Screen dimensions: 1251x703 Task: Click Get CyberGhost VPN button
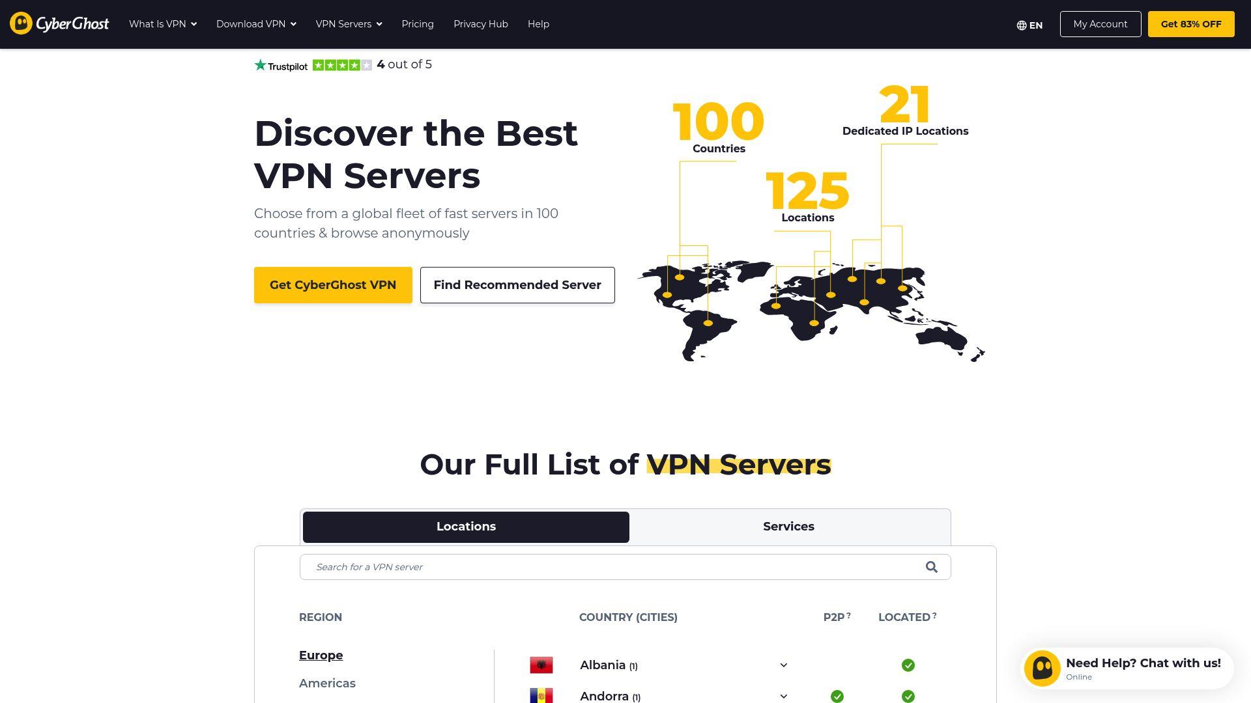coord(333,285)
